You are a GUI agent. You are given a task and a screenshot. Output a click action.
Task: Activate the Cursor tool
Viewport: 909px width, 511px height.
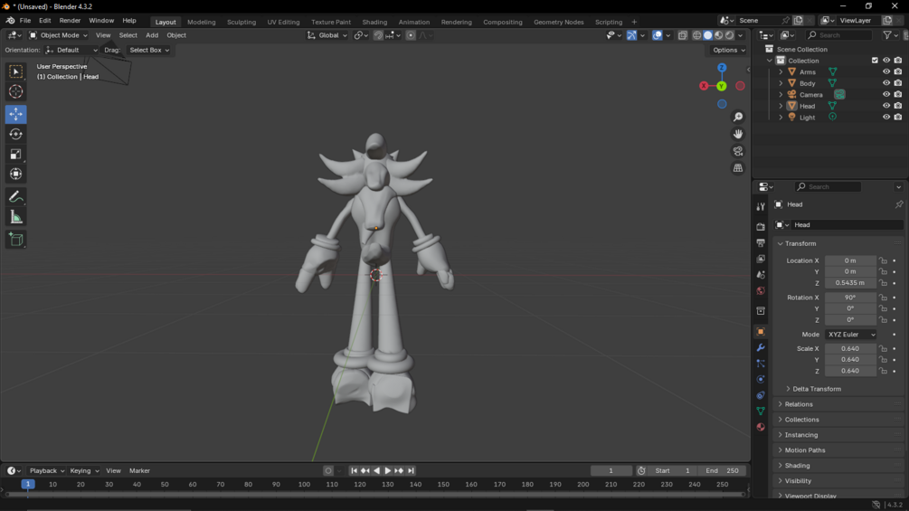[x=15, y=91]
